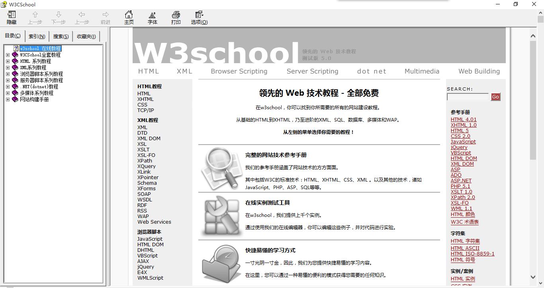Open the CSS 2.0 reference link
Image resolution: width=544 pixels, height=288 pixels.
tap(460, 136)
